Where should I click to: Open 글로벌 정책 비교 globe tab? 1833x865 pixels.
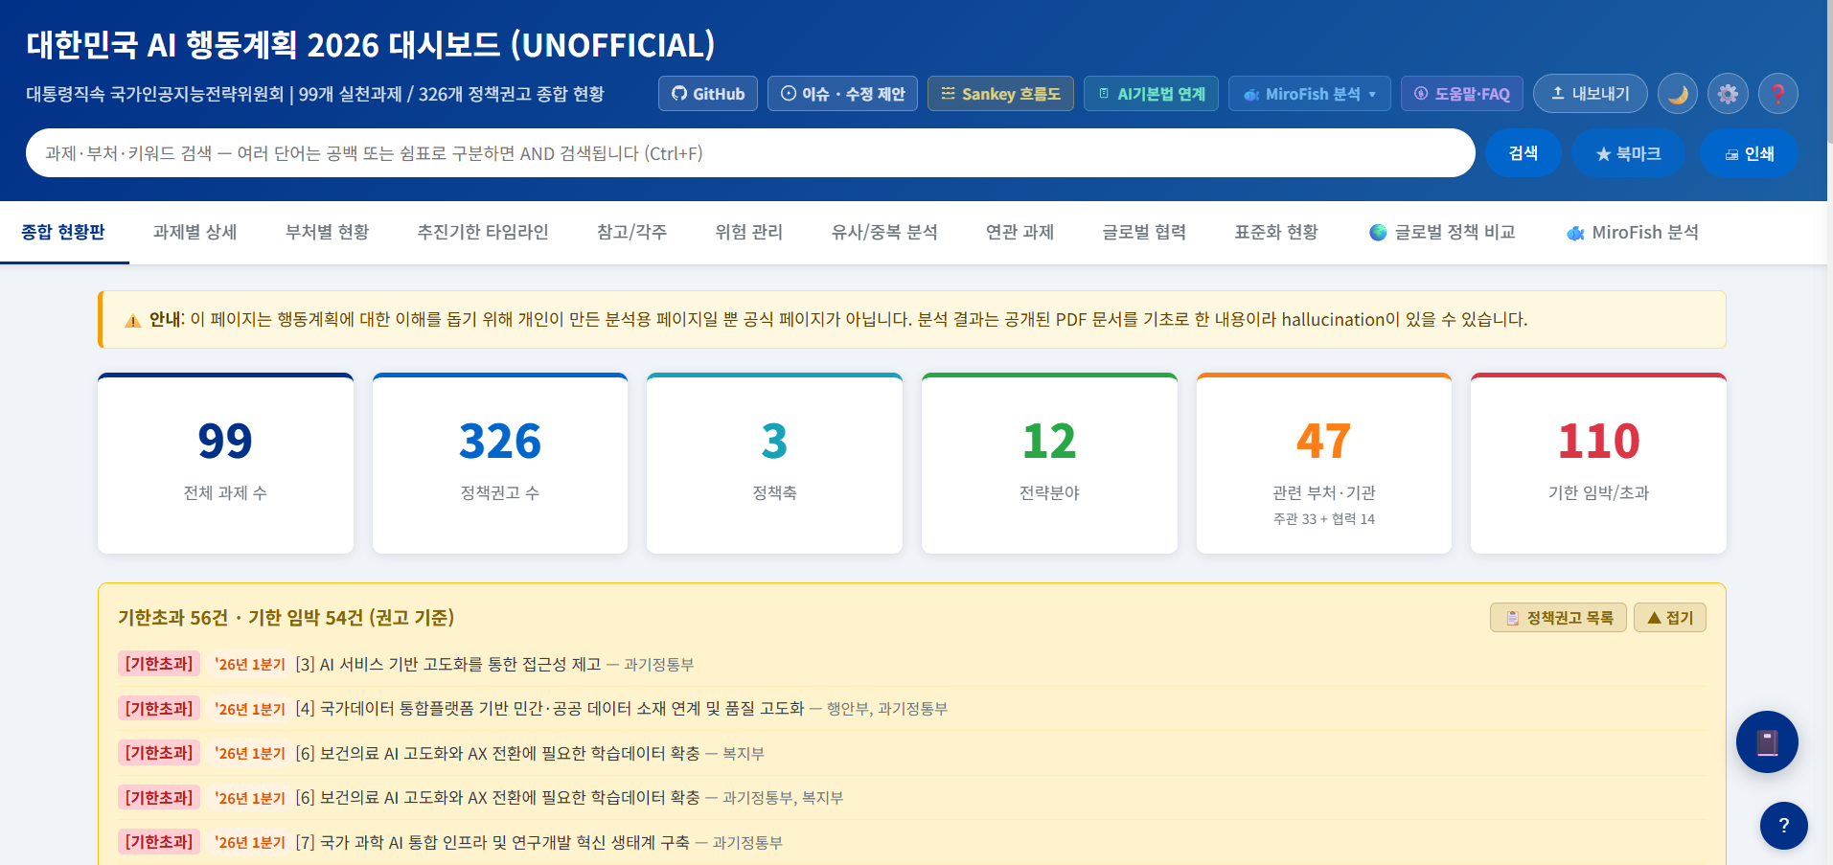point(1442,232)
